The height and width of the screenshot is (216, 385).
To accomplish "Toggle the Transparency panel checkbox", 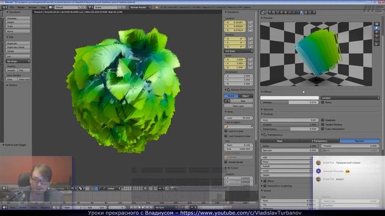I will 265,134.
